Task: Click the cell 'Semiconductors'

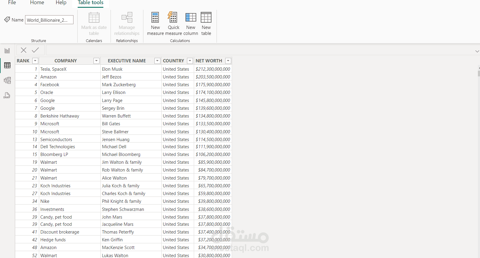Action: point(70,140)
